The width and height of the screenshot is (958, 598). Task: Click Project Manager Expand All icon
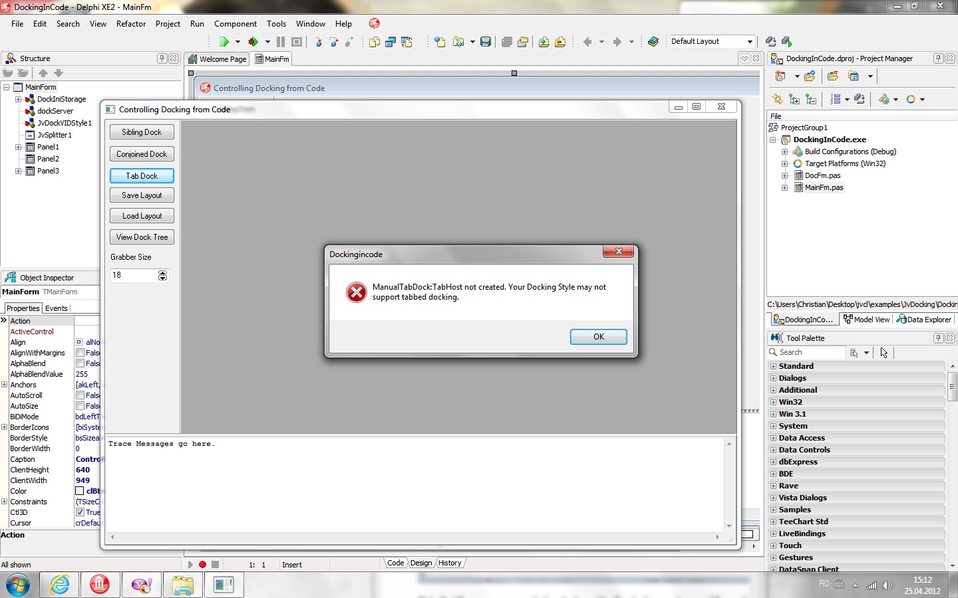[794, 99]
